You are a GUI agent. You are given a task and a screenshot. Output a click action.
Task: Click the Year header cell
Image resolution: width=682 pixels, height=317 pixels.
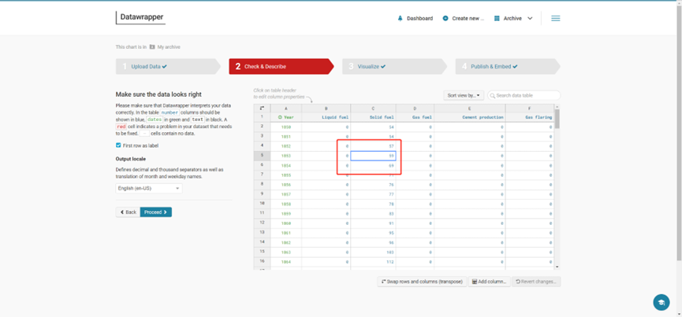point(286,117)
